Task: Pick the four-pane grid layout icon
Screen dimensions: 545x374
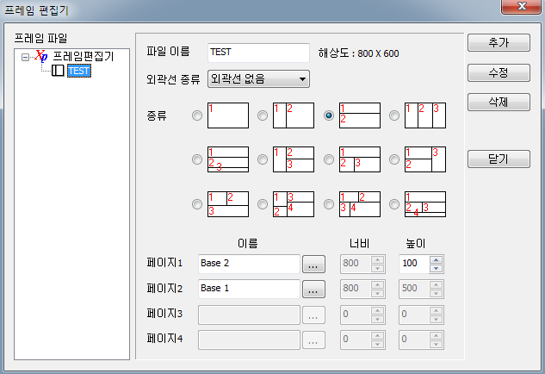Action: click(294, 204)
